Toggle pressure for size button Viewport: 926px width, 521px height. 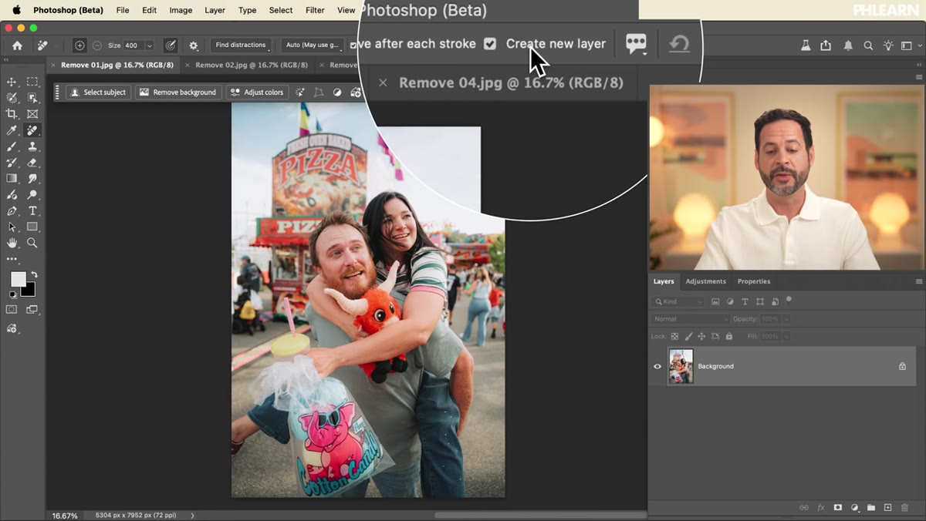pyautogui.click(x=171, y=45)
